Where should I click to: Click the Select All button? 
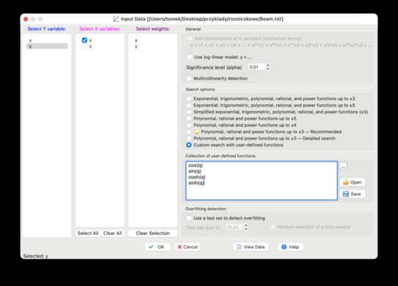88,233
